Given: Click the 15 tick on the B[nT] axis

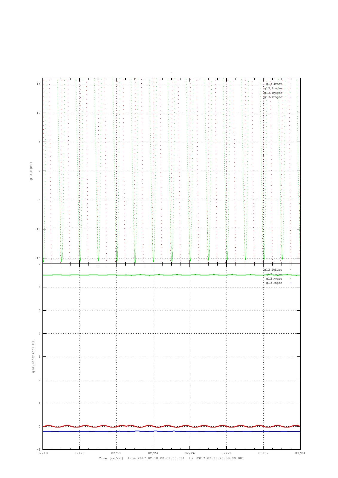Looking at the screenshot, I should 39,84.
